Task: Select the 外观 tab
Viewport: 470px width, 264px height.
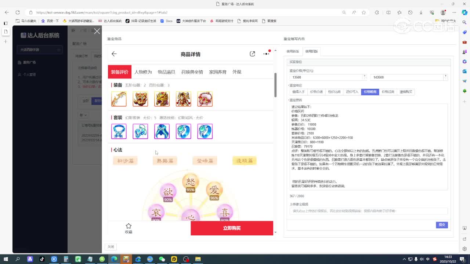Action: tap(237, 72)
